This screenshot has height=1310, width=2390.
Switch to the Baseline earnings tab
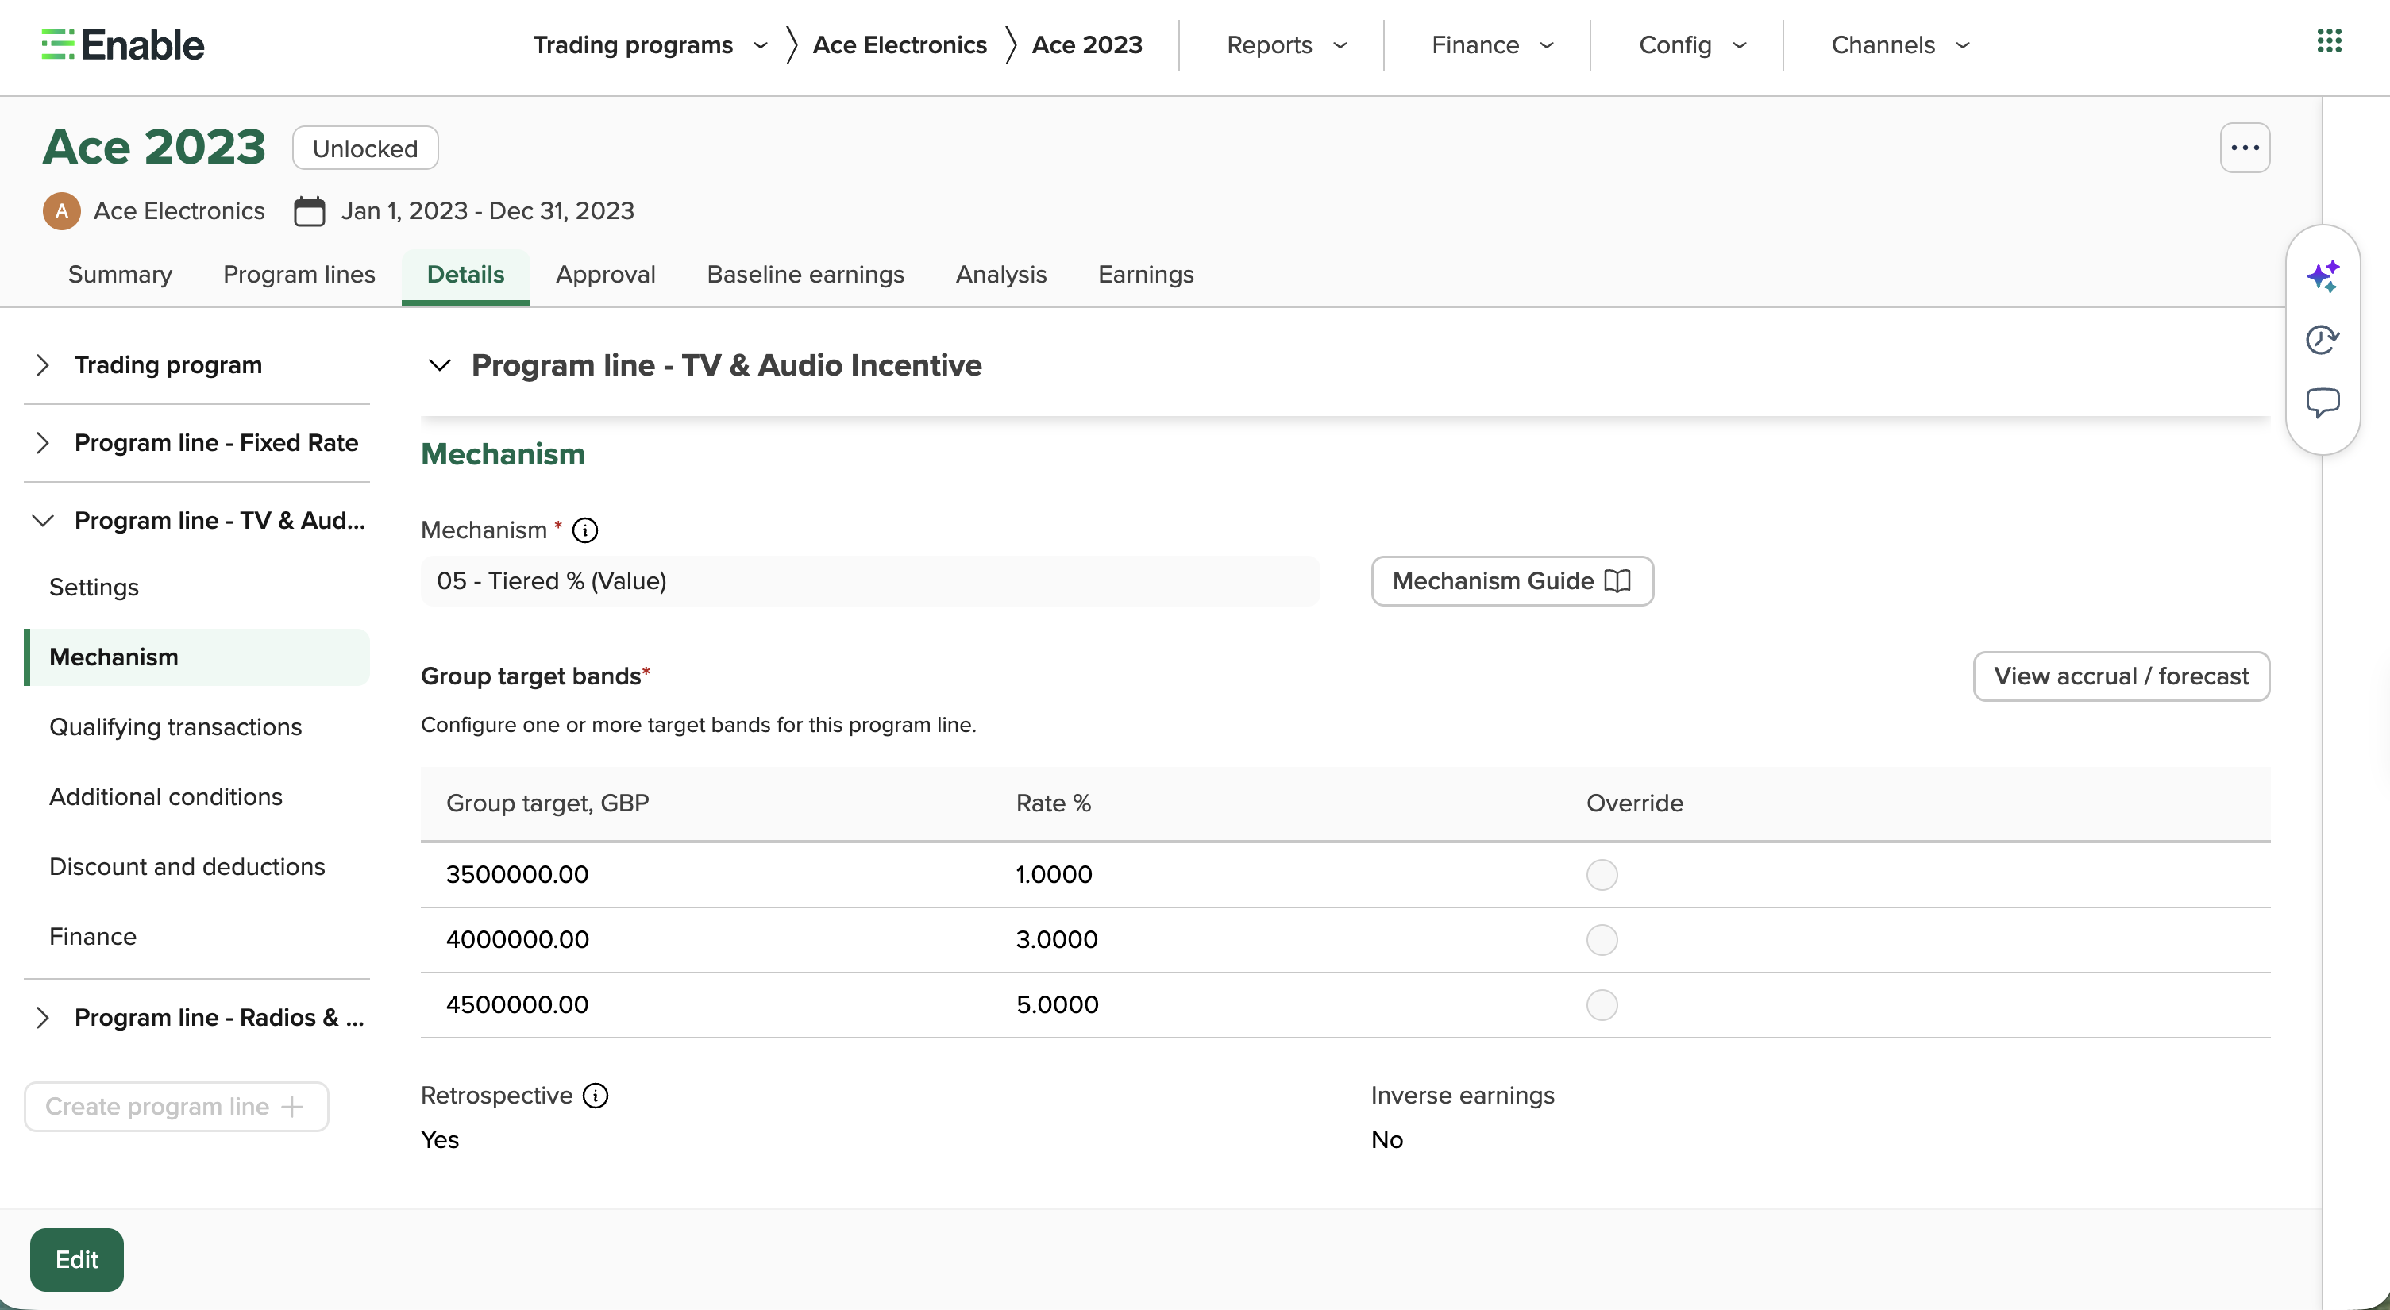pos(804,275)
